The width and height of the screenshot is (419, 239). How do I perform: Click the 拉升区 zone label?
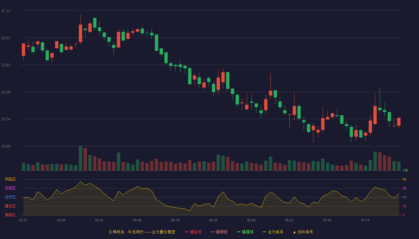coord(10,197)
